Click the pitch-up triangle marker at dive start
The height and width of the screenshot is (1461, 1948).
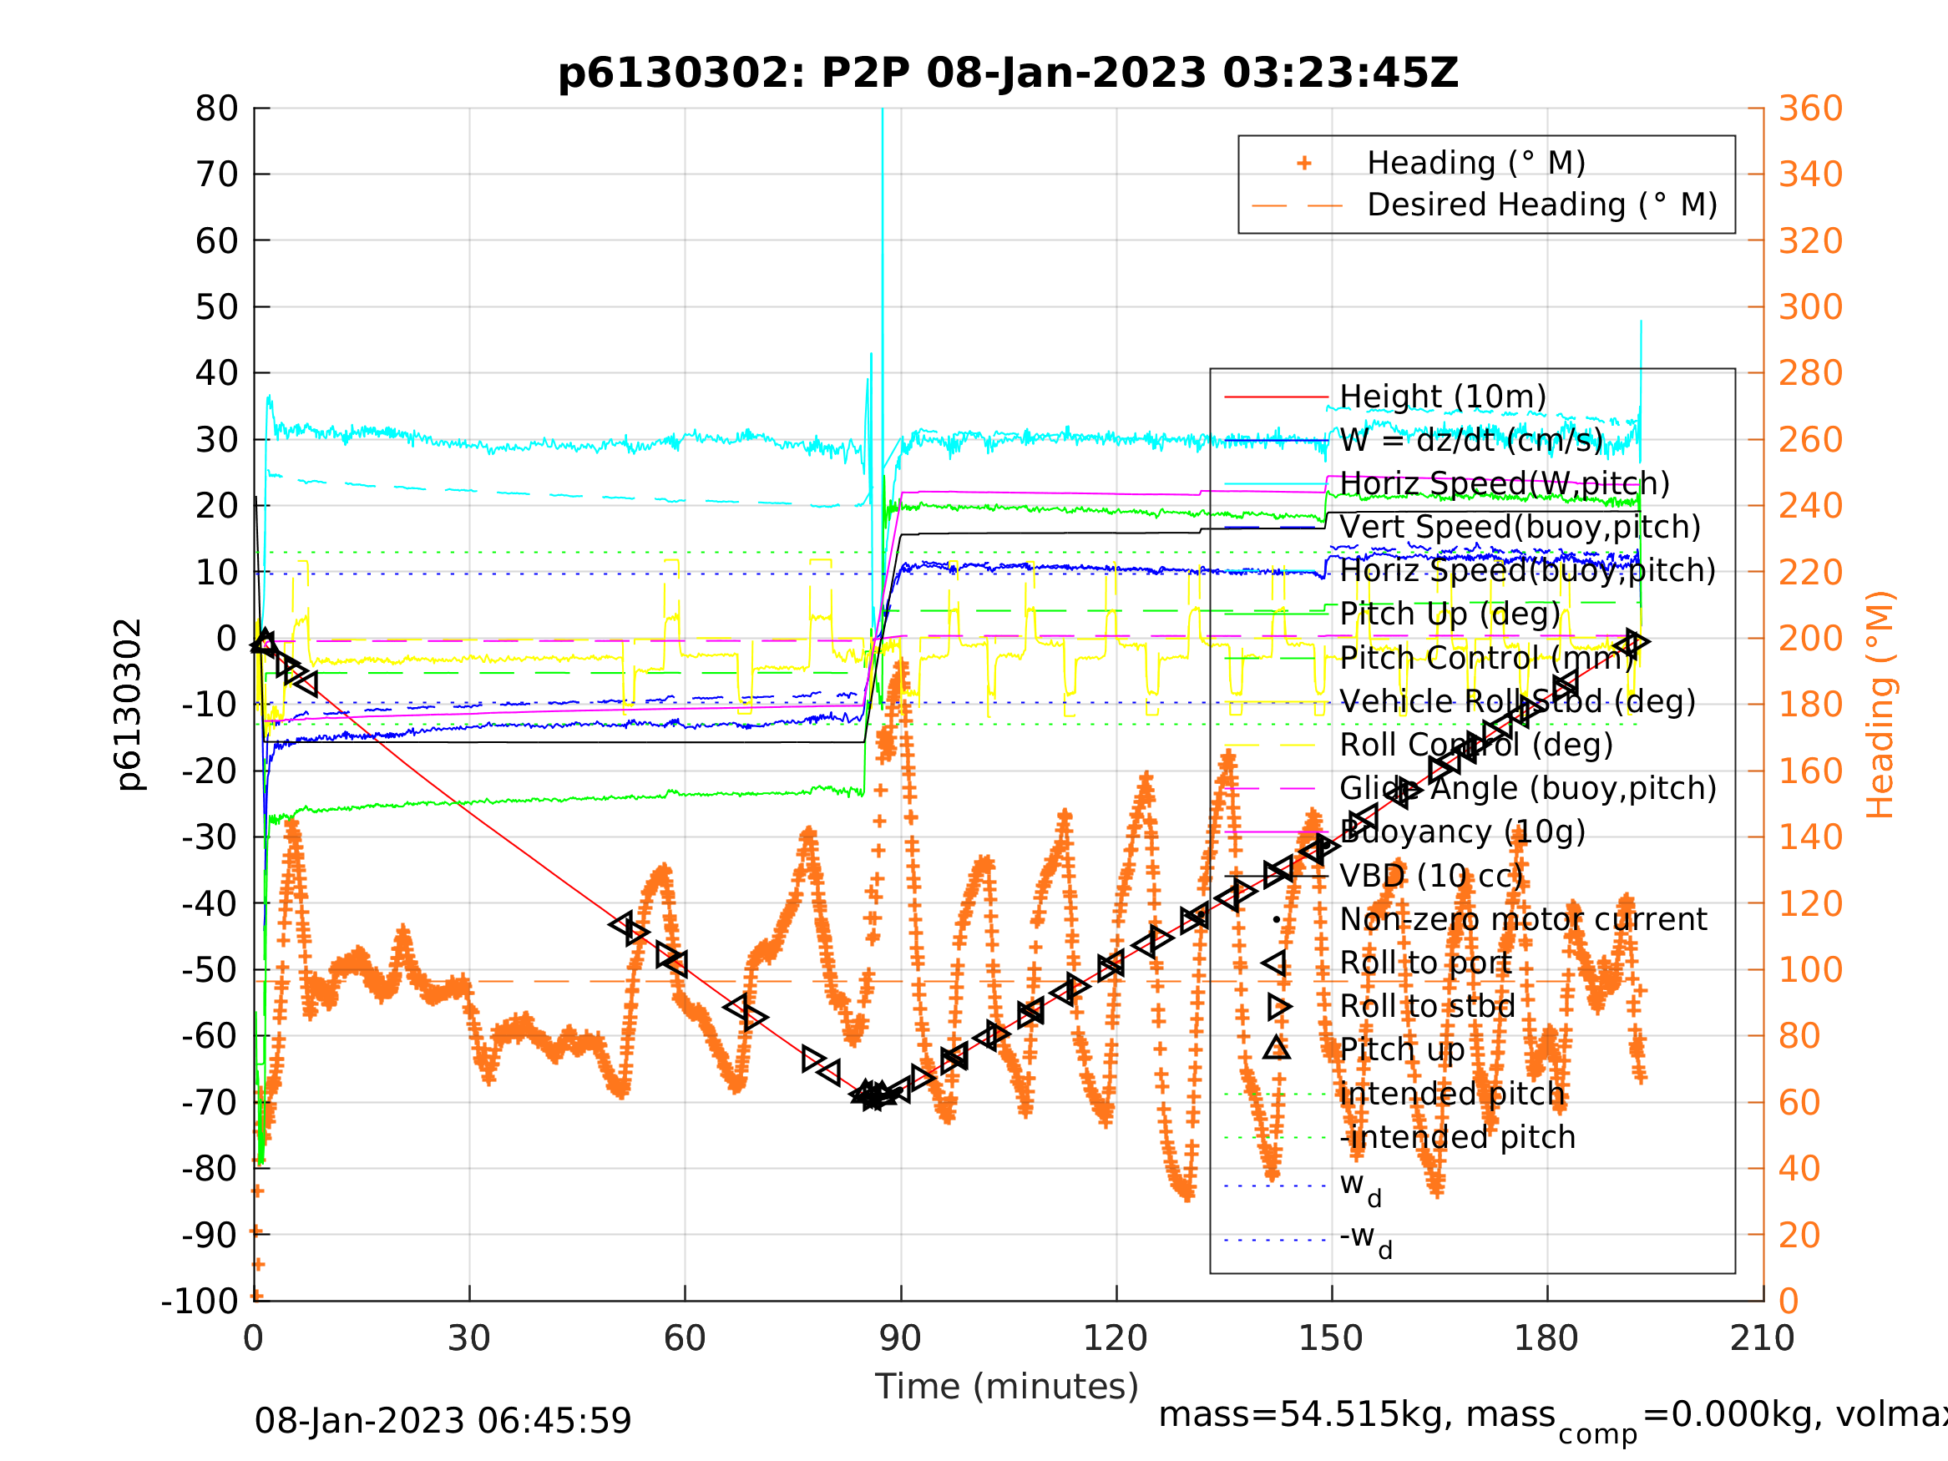pyautogui.click(x=265, y=640)
